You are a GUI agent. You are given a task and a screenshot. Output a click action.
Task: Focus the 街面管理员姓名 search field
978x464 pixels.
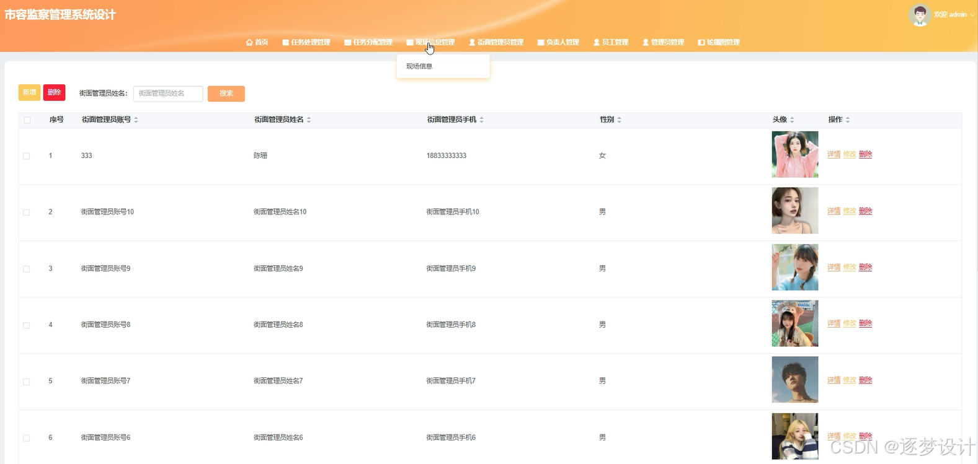coord(168,94)
